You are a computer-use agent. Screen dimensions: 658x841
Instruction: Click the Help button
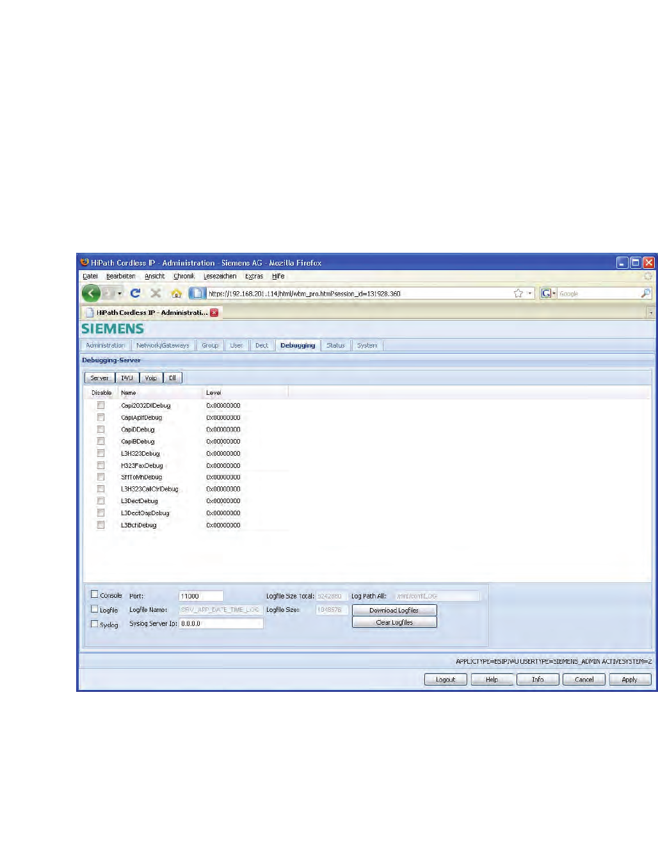pos(492,680)
